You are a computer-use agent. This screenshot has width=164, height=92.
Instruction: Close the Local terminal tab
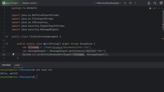pos(22,65)
